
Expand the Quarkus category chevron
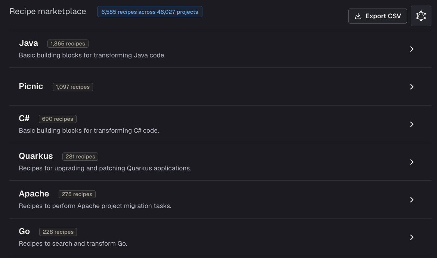pyautogui.click(x=411, y=162)
